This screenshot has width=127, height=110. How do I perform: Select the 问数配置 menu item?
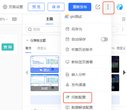(78, 97)
